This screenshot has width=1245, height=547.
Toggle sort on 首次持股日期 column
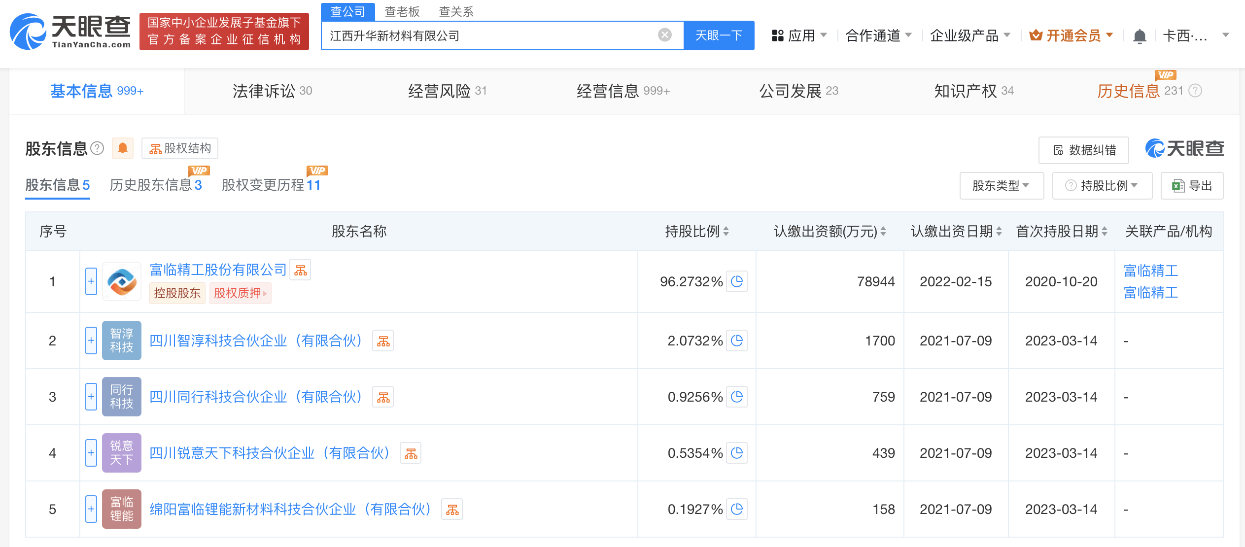pos(1105,231)
